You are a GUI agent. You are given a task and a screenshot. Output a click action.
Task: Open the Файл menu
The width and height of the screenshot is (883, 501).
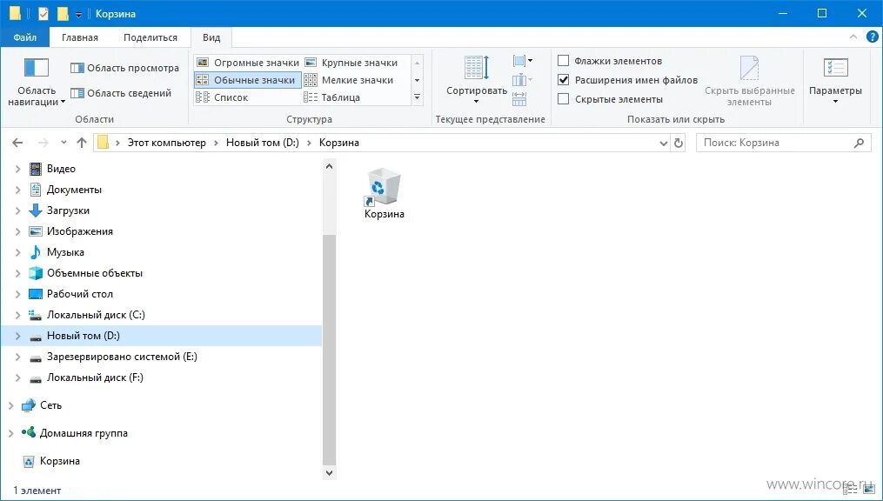25,37
